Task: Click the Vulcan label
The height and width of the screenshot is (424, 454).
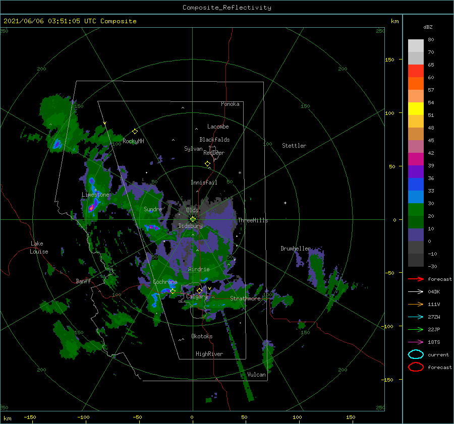Action: [256, 375]
